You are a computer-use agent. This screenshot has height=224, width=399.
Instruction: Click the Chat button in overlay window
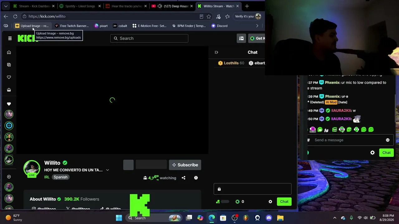387,152
